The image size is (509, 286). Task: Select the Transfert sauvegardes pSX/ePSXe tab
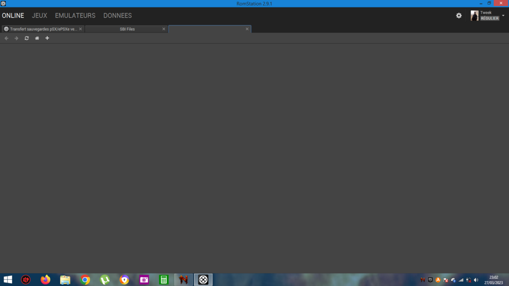pos(43,29)
